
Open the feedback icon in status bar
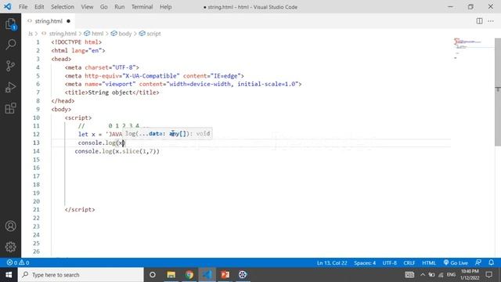tap(478, 262)
